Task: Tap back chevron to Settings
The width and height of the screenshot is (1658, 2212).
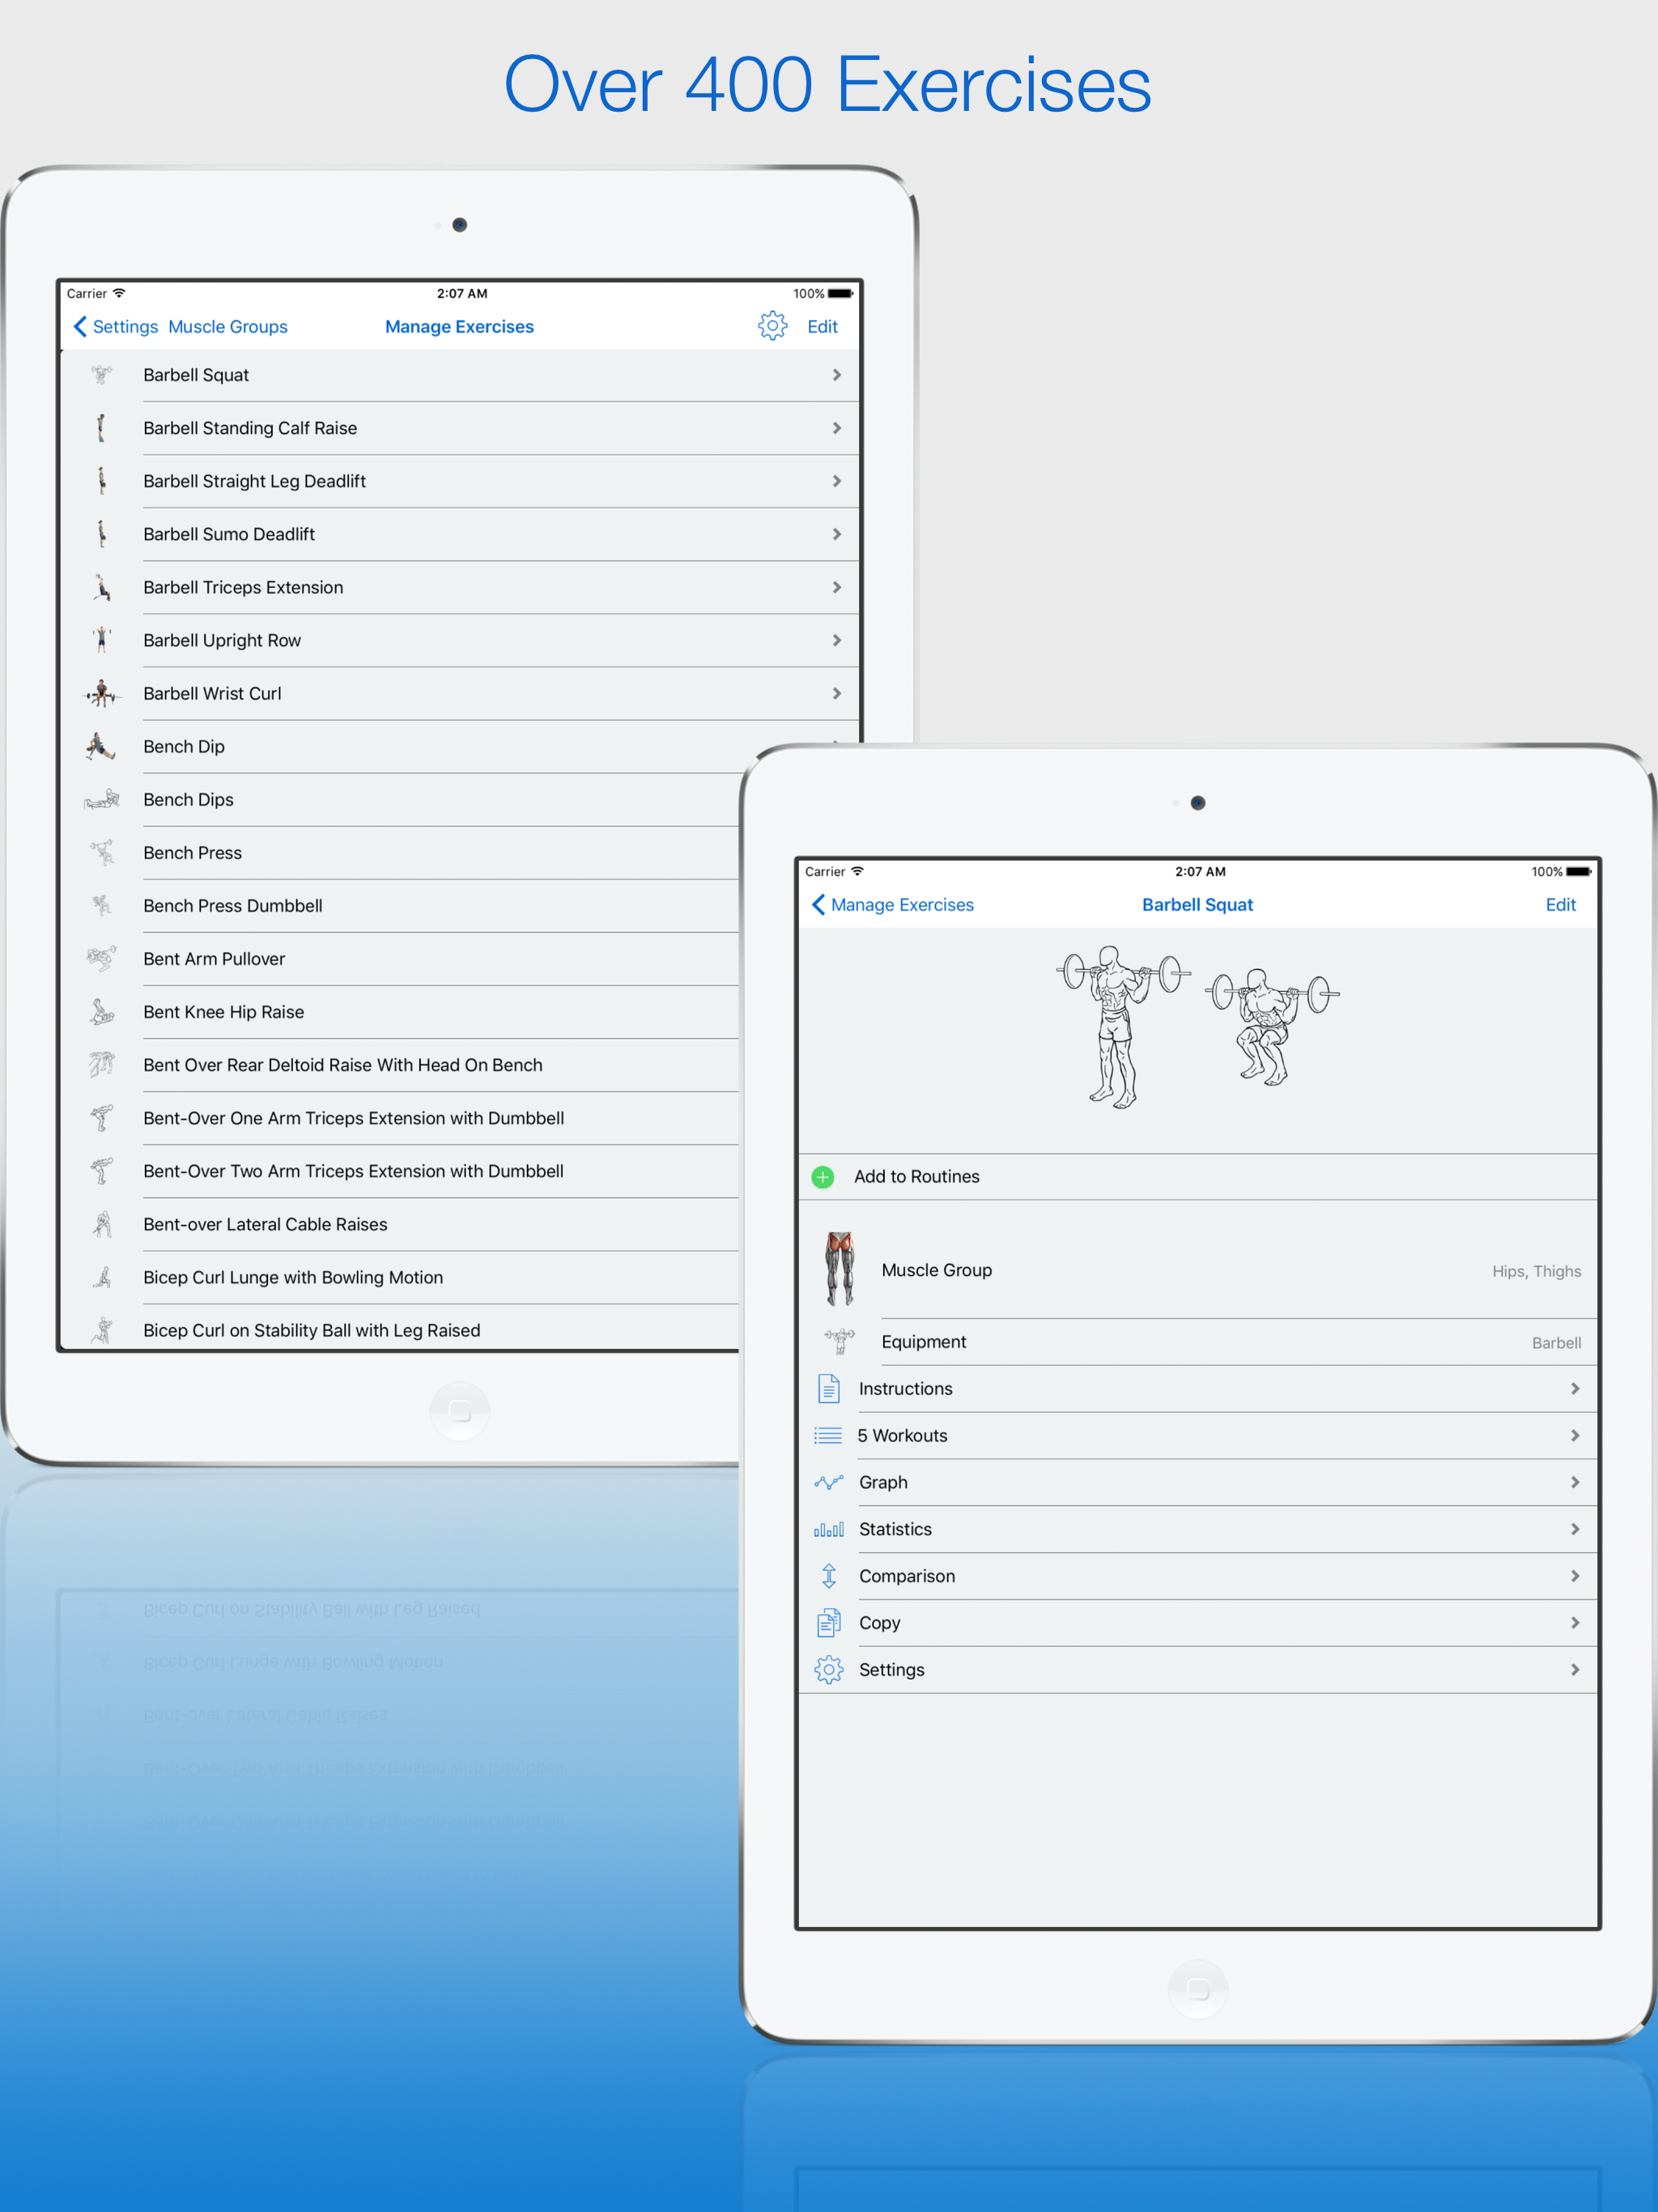Action: click(79, 326)
